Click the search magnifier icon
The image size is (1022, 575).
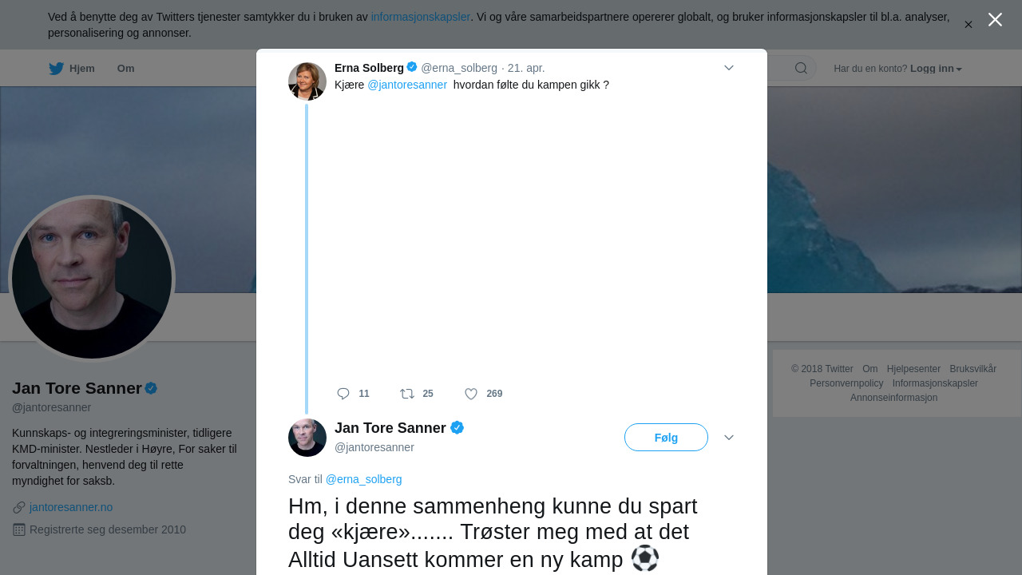point(801,69)
